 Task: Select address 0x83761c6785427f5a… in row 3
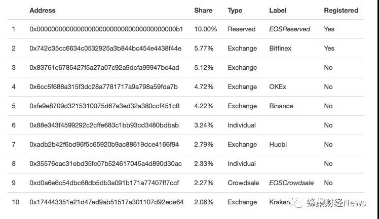tap(104, 68)
